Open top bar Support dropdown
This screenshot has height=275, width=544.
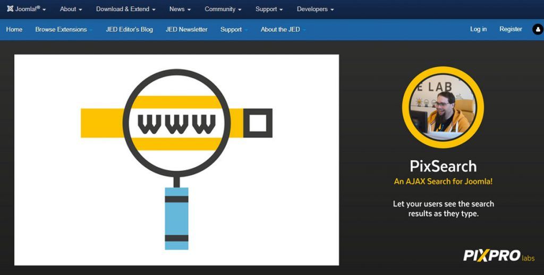coord(269,10)
